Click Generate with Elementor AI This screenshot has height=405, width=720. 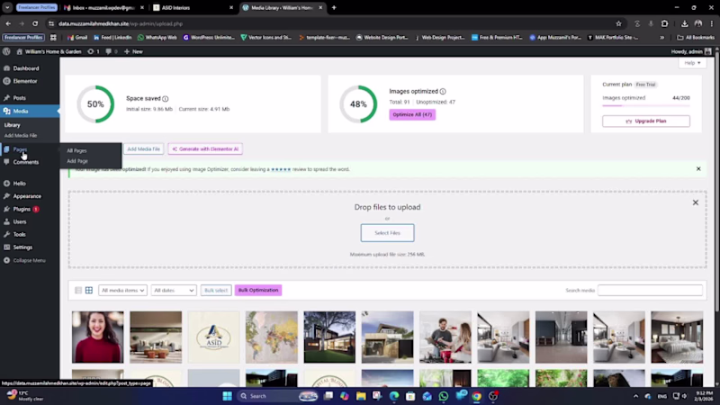tap(205, 149)
